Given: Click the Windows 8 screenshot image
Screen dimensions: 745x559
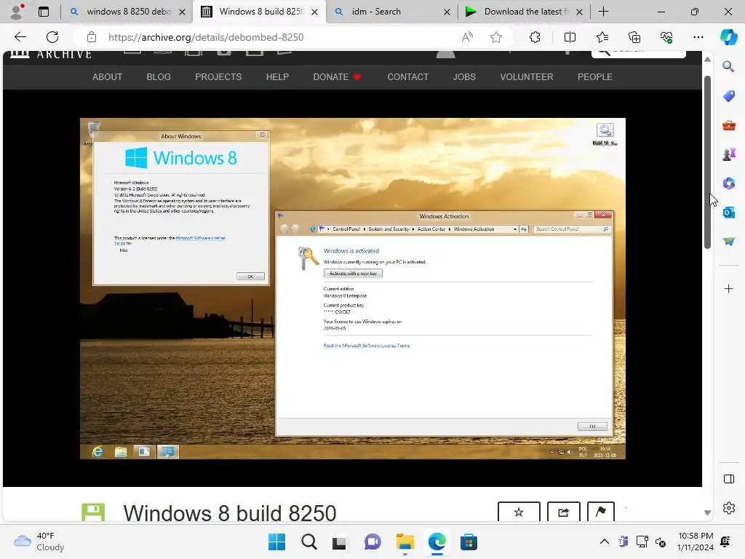Looking at the screenshot, I should pyautogui.click(x=353, y=288).
